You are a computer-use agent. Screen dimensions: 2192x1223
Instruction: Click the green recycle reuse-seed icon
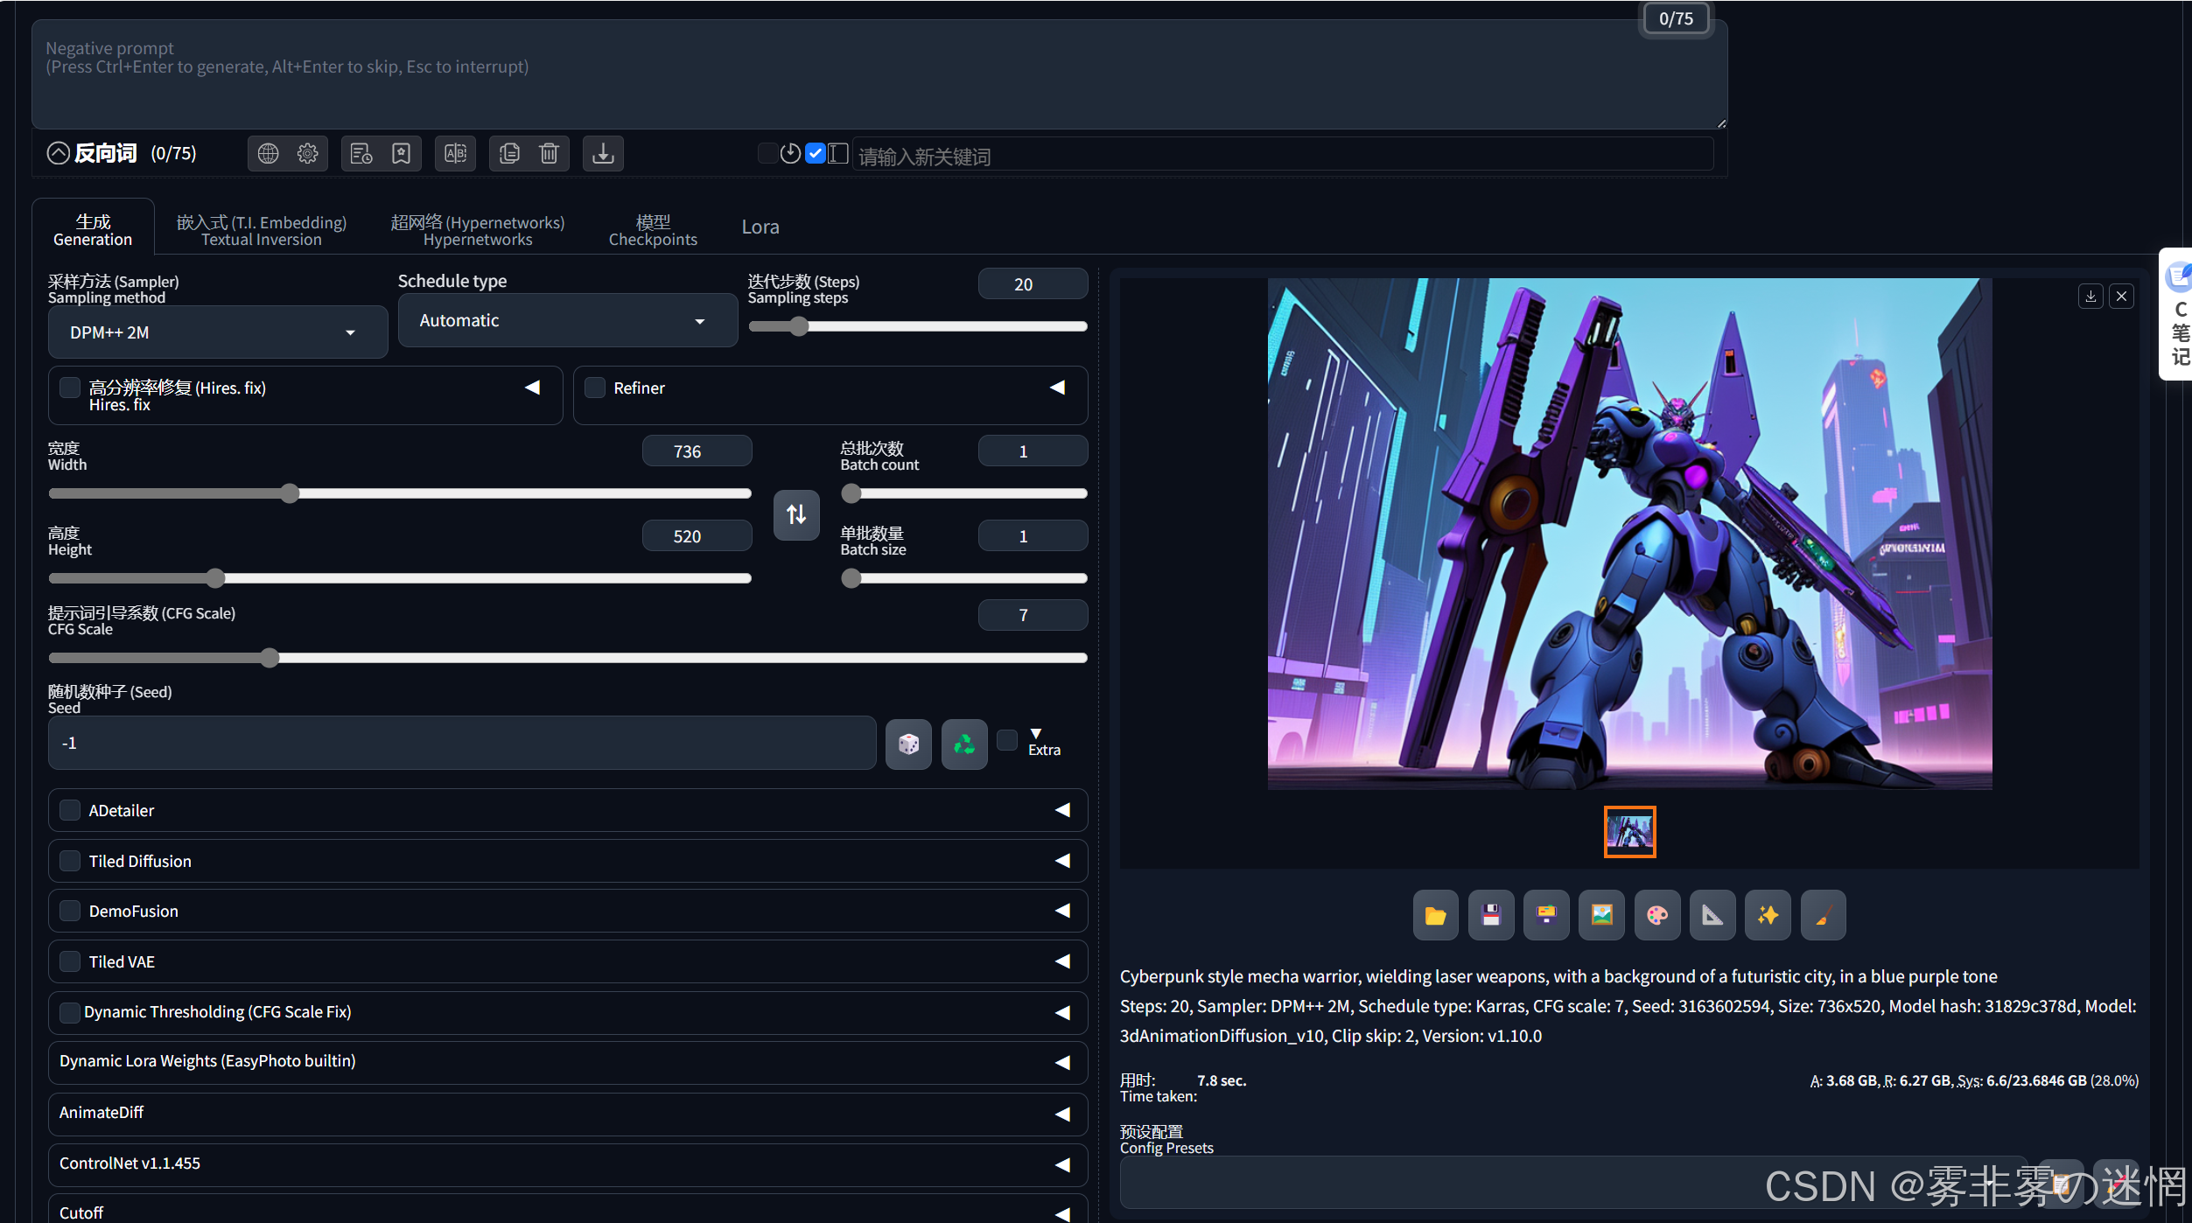pyautogui.click(x=964, y=744)
